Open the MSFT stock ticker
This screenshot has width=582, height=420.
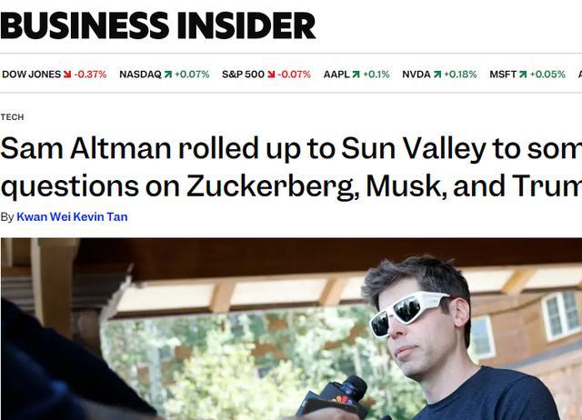click(x=502, y=75)
